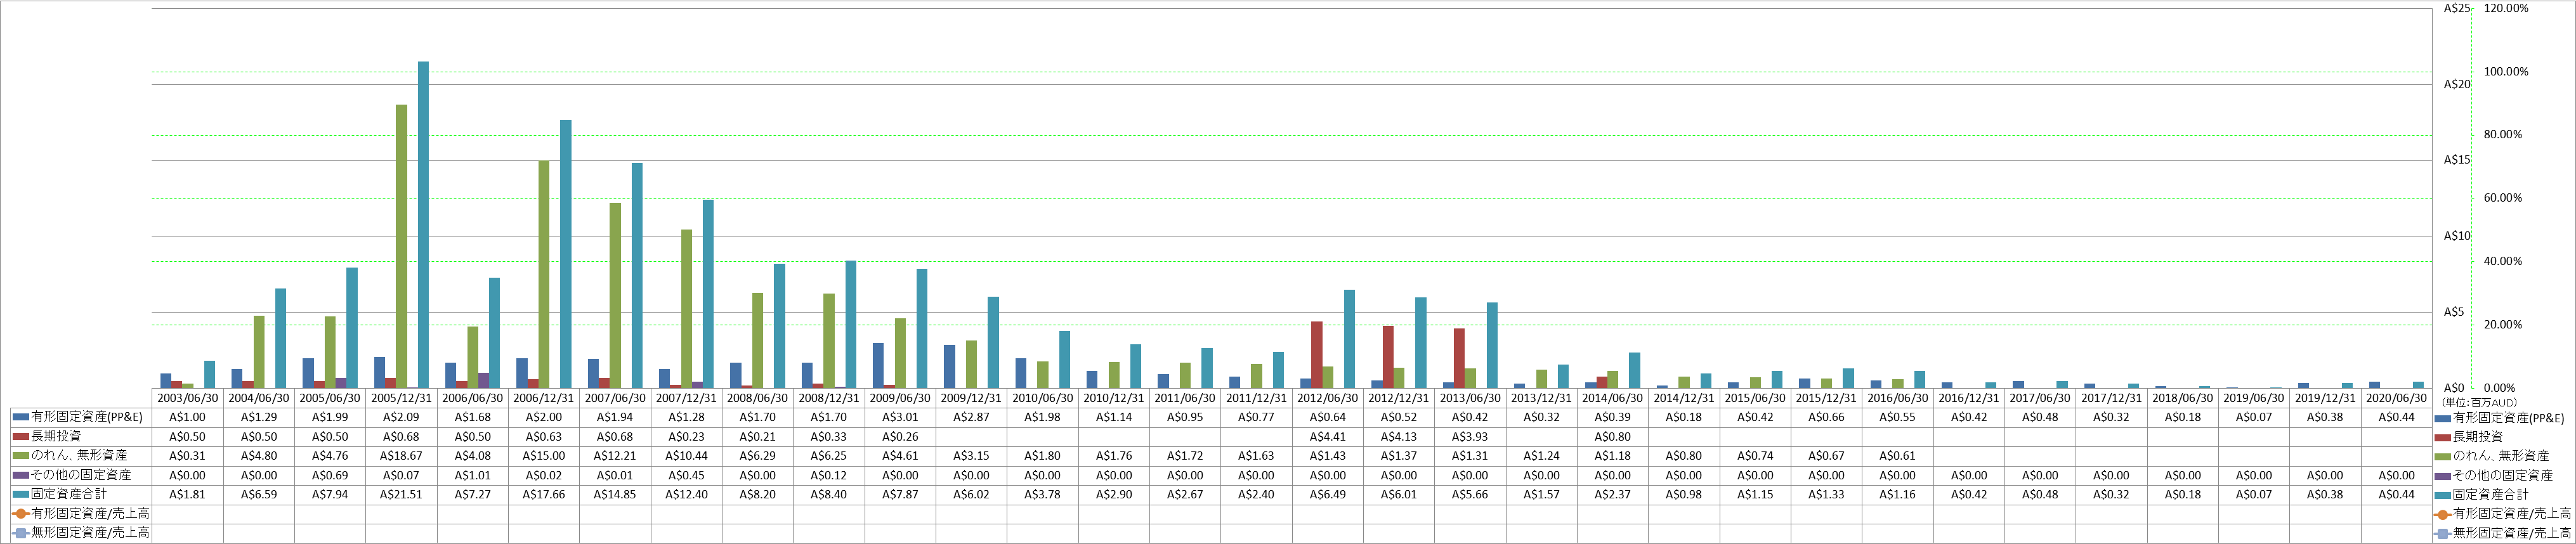This screenshot has height=544, width=2576.
Task: Click the purple その他の固定資産 swatch in the left table legend
Action: (x=21, y=475)
